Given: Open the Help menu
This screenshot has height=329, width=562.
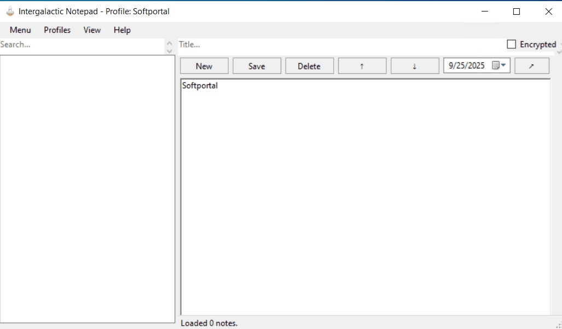Looking at the screenshot, I should click(x=122, y=30).
